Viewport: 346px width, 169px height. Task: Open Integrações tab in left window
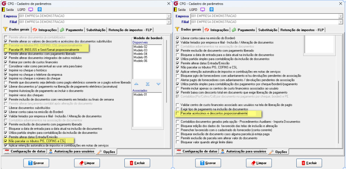tap(45, 30)
